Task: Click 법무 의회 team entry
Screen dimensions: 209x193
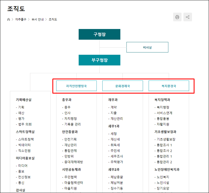Action: [x=25, y=124]
